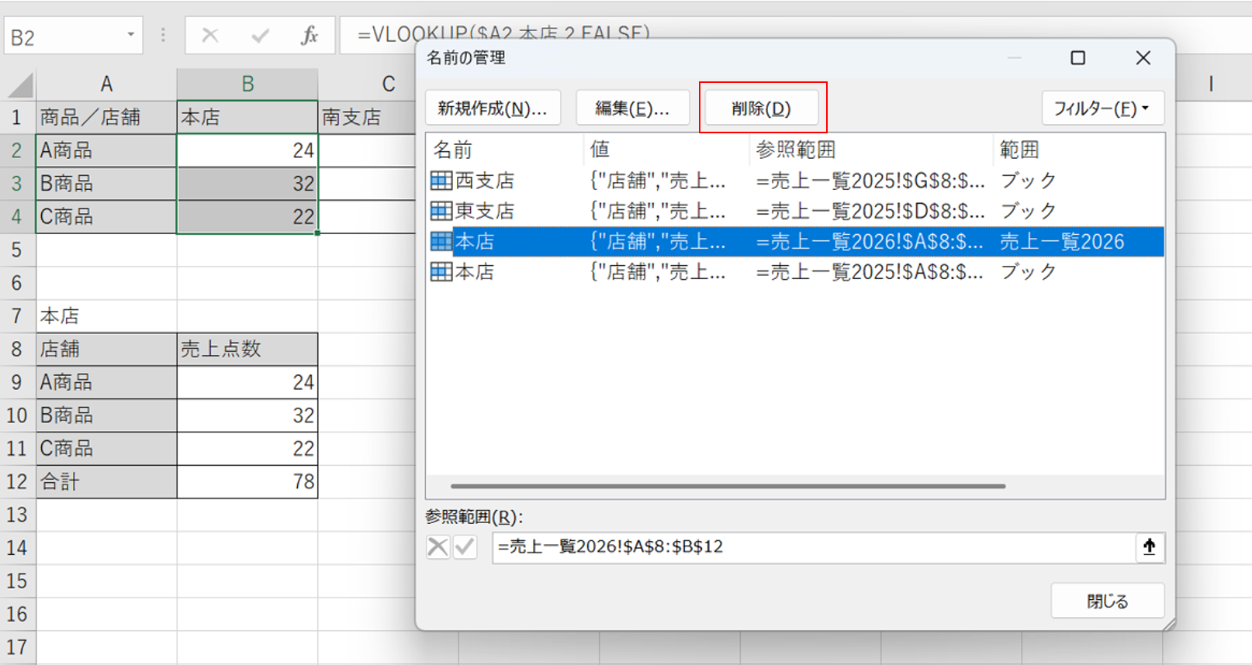Screen dimensions: 1252x665
Task: Click the 参照範囲 column header
Action: point(796,150)
